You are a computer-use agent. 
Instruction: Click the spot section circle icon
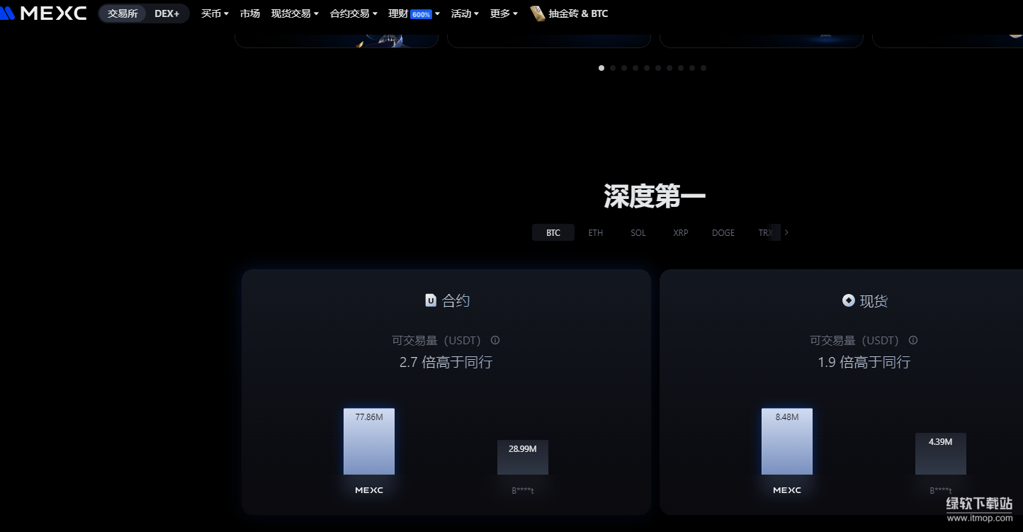(848, 300)
